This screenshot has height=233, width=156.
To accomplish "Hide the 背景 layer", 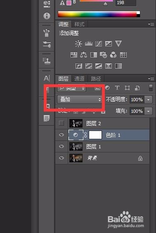I will [61, 158].
